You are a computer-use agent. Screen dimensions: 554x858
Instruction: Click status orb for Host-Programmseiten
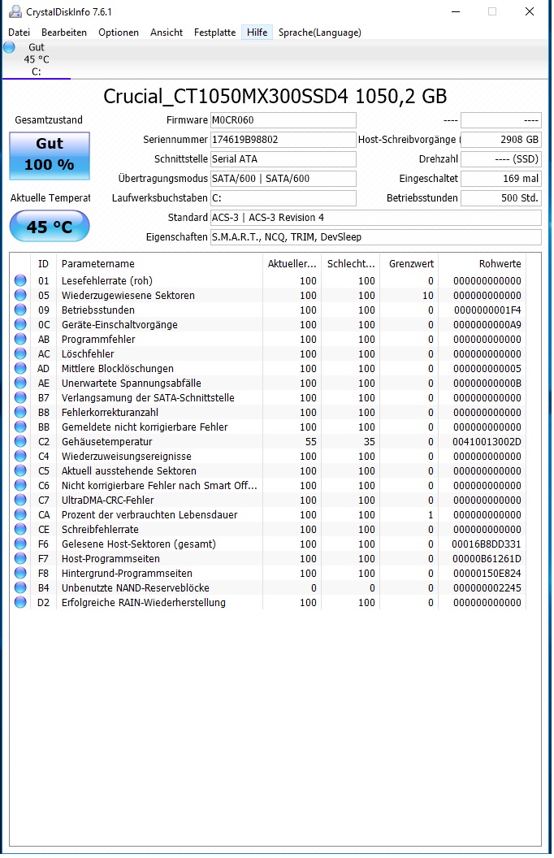20,559
